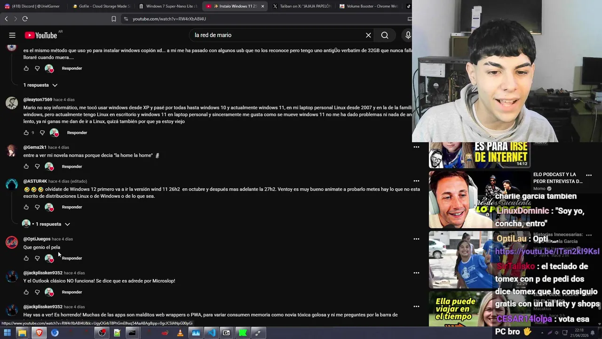Bookmark this page in Brave
602x339 pixels.
click(113, 19)
